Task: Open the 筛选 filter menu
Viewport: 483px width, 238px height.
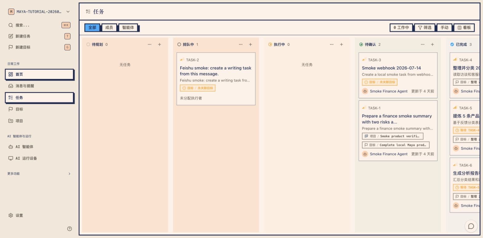Action: 425,28
